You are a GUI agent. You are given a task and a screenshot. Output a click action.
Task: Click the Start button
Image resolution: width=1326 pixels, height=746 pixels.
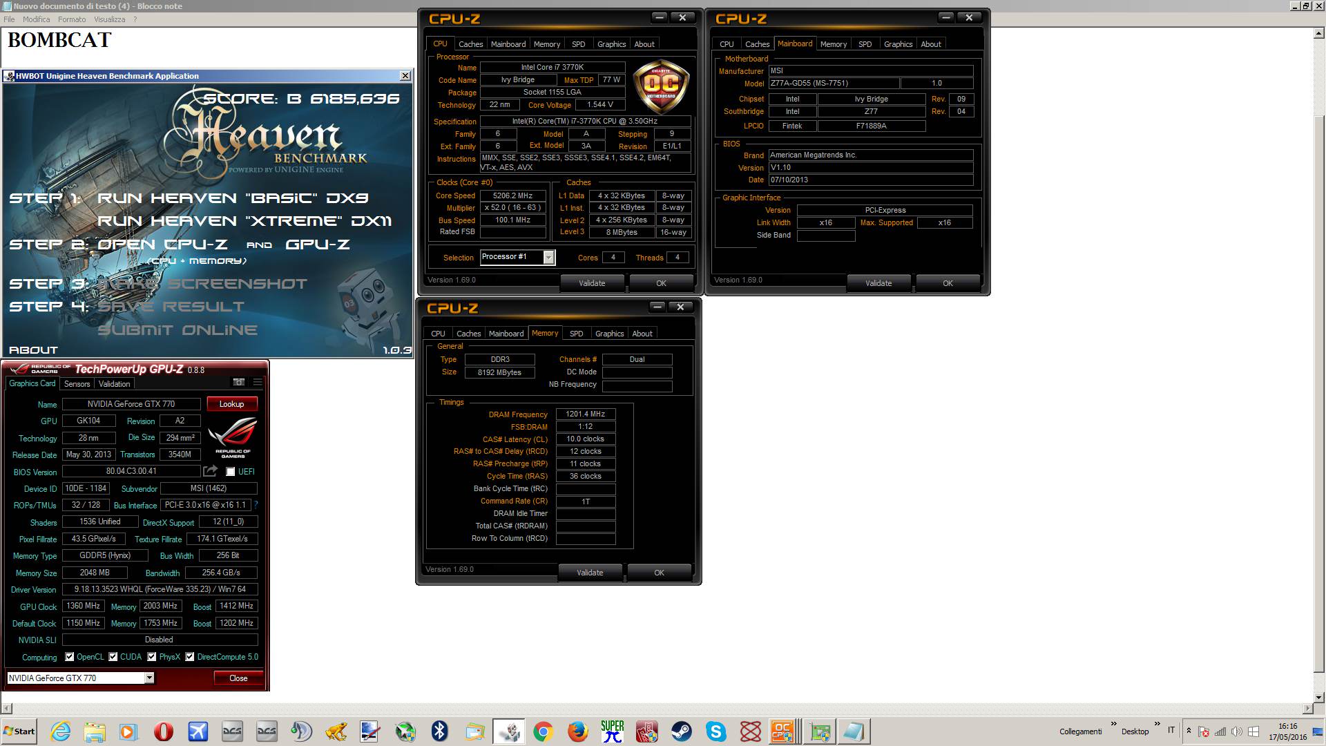tap(20, 731)
